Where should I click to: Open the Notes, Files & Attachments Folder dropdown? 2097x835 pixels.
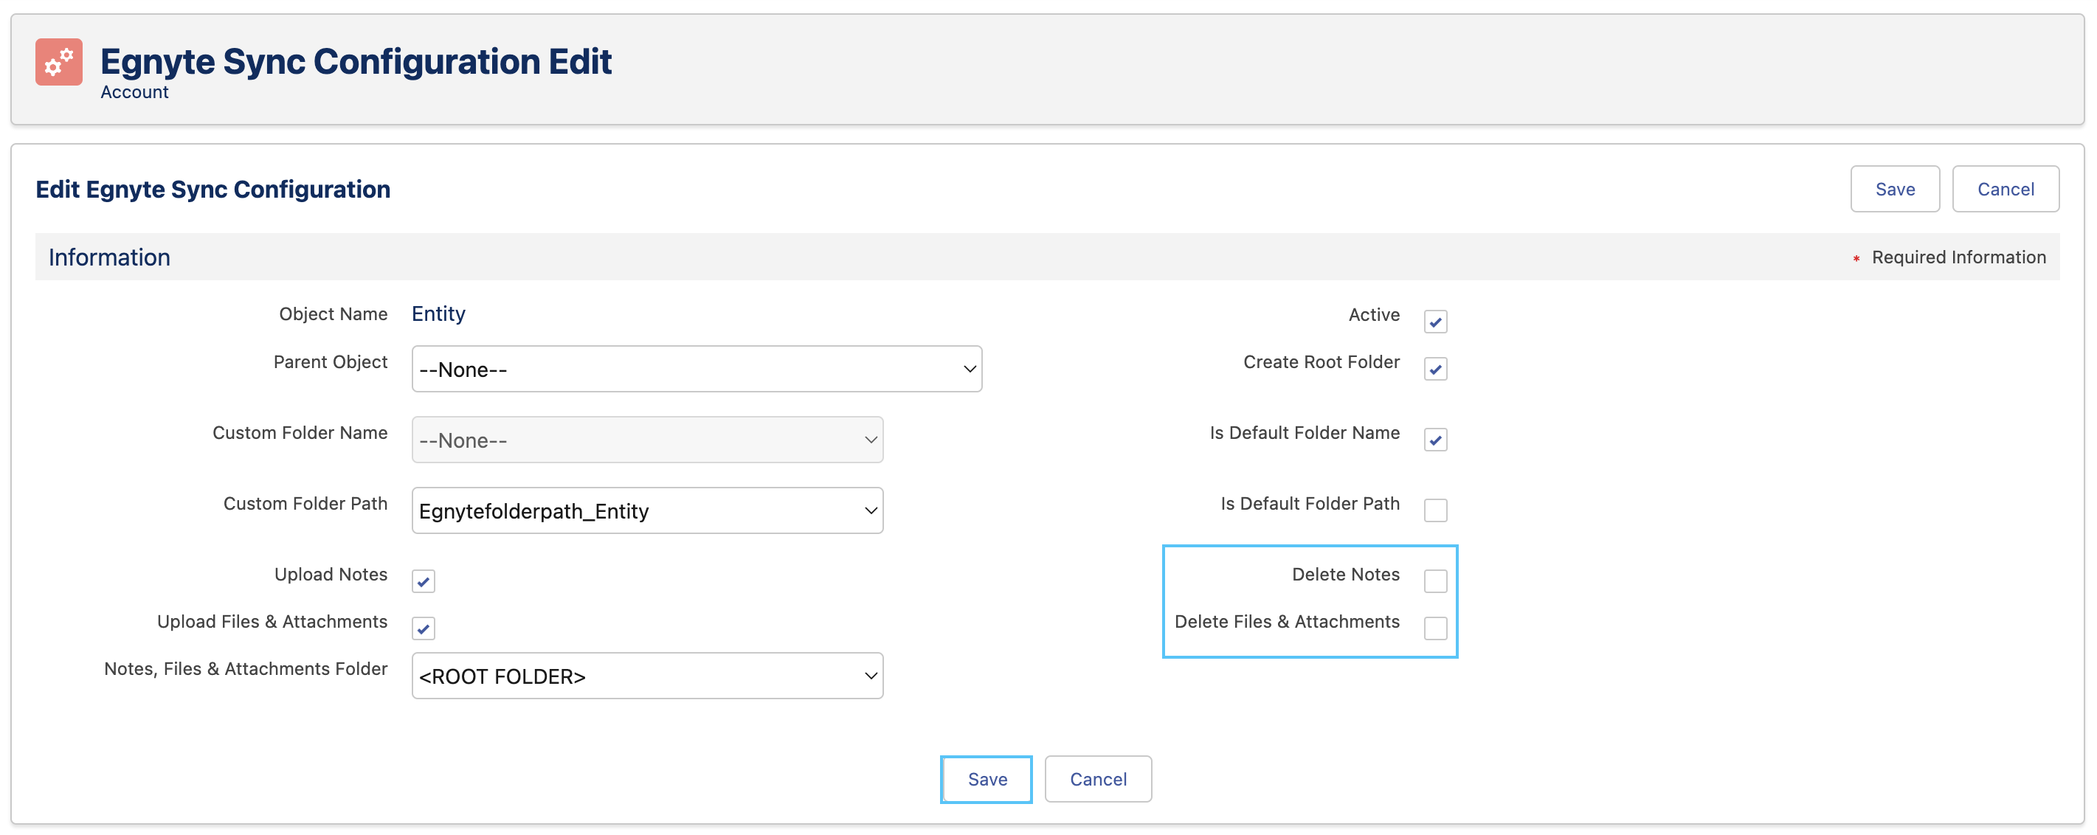[647, 676]
